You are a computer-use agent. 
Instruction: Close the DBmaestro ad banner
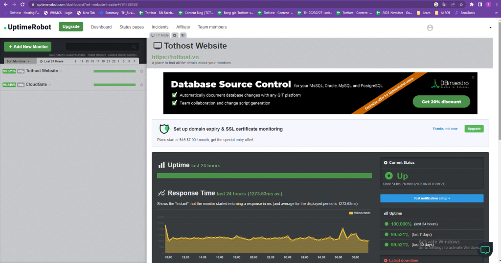pyautogui.click(x=473, y=77)
